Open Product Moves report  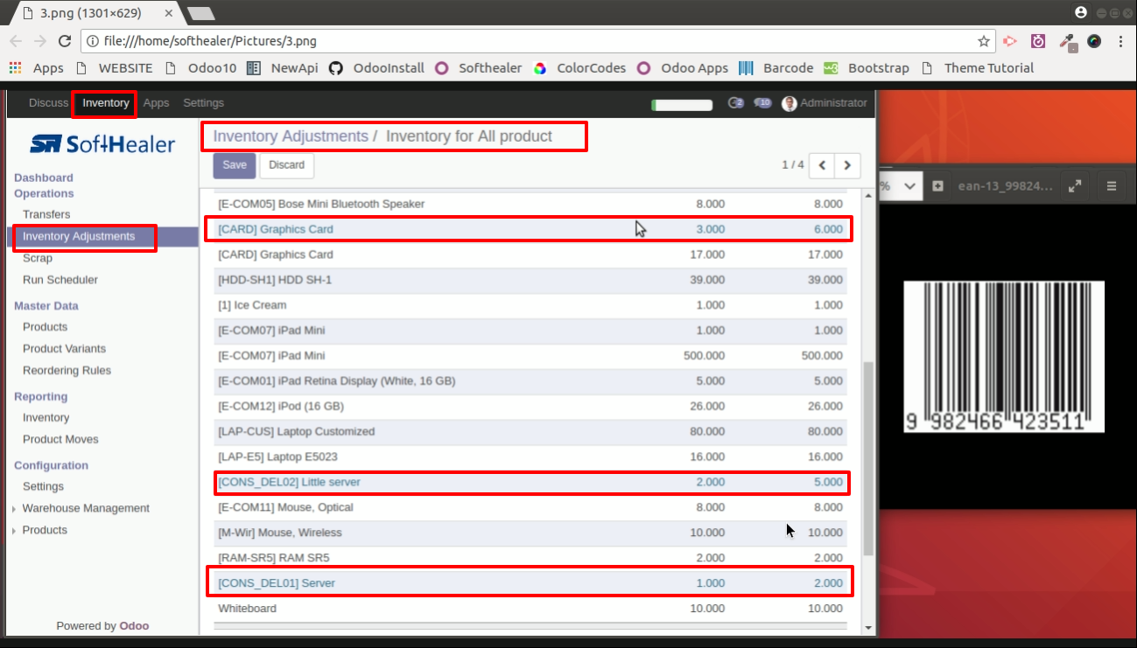click(x=60, y=439)
